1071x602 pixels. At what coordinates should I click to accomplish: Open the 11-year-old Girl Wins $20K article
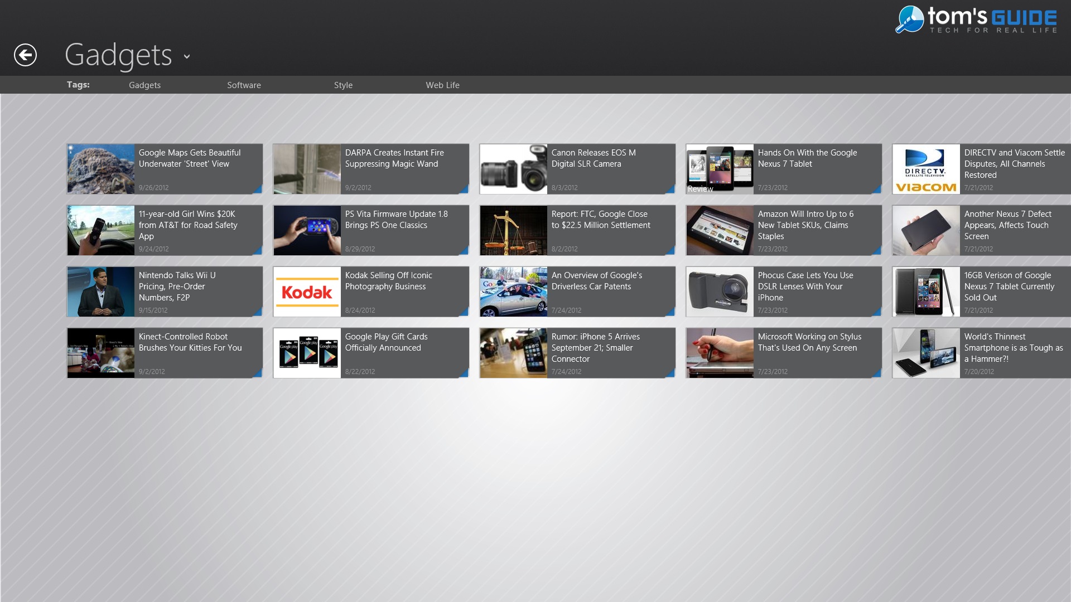point(165,230)
